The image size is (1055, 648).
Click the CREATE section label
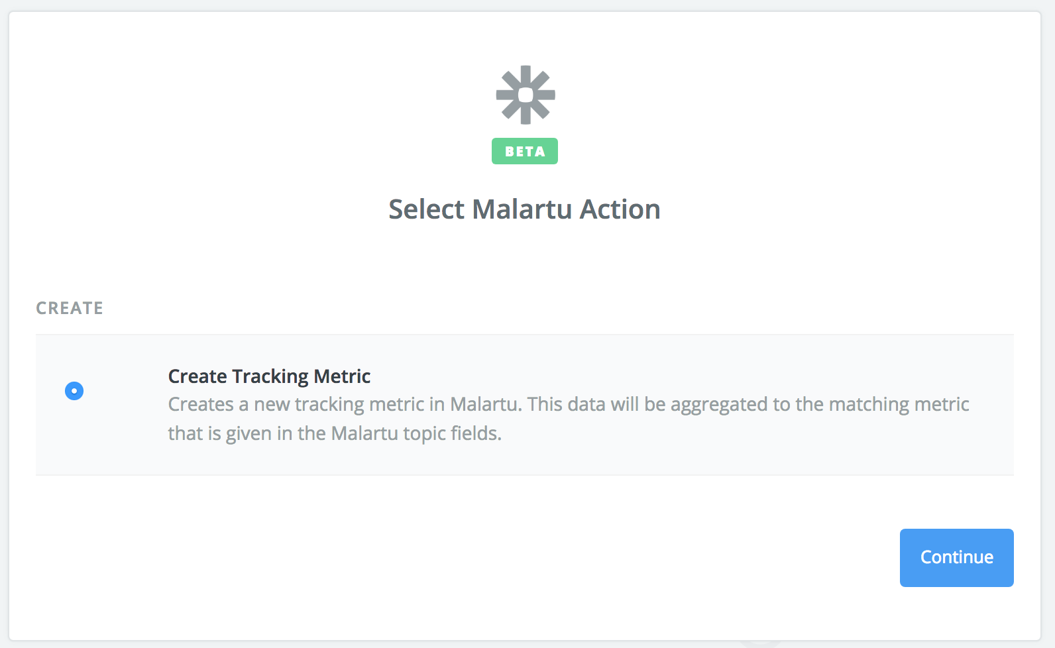(x=70, y=308)
